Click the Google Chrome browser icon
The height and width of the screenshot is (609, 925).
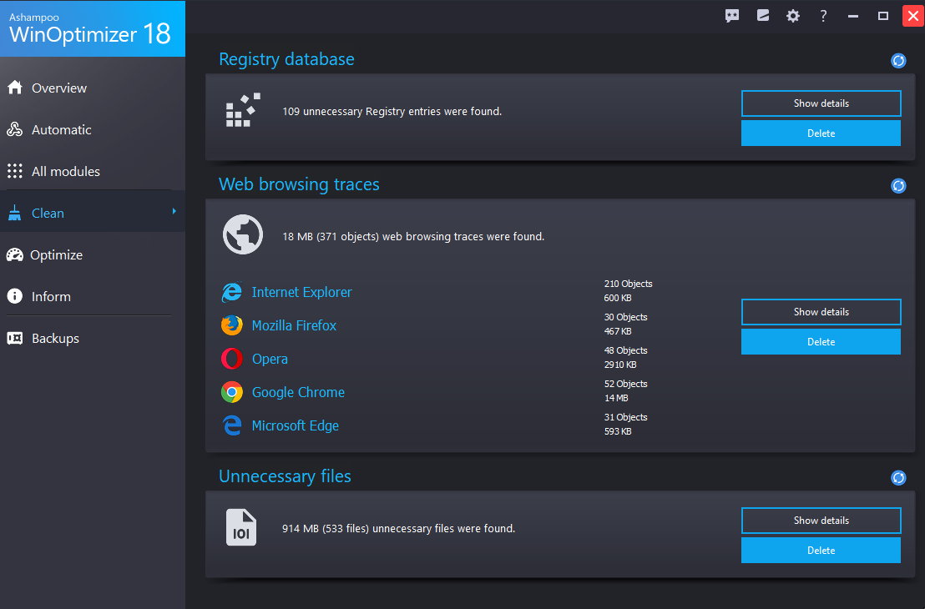click(x=231, y=392)
